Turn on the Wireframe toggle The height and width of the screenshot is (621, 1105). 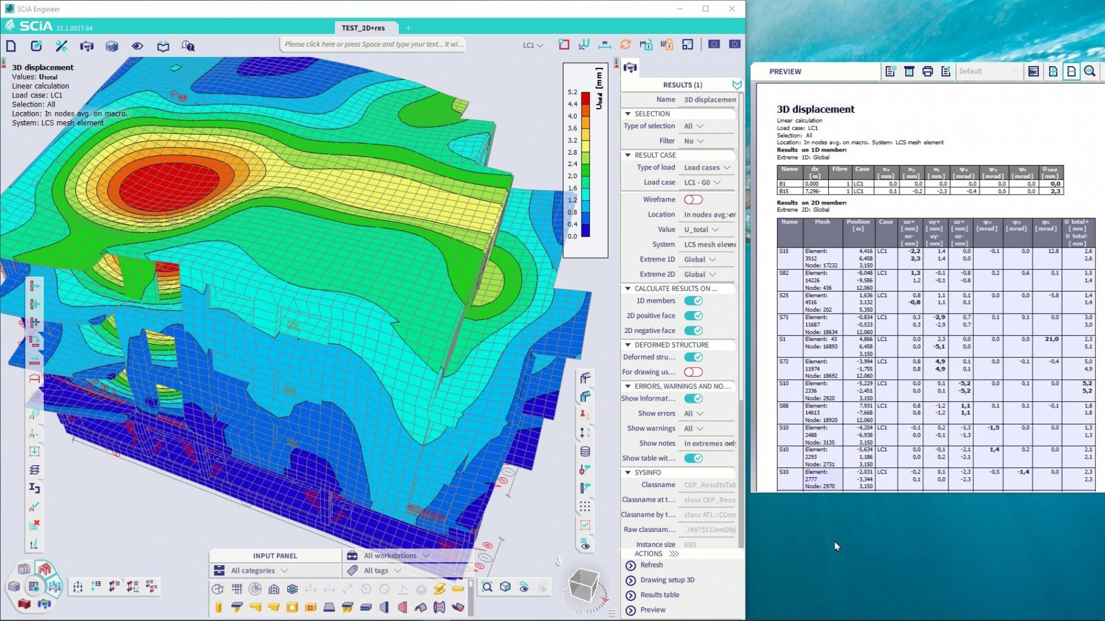693,200
